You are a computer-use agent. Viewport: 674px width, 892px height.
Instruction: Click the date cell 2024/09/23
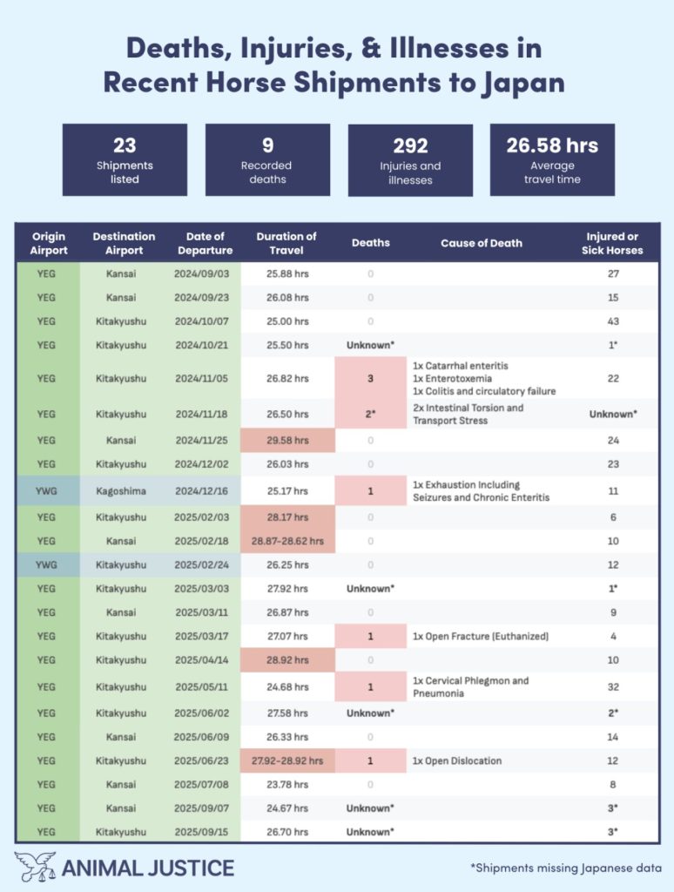pyautogui.click(x=201, y=298)
